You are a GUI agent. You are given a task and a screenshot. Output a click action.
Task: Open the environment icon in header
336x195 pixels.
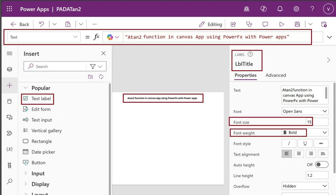click(x=247, y=9)
